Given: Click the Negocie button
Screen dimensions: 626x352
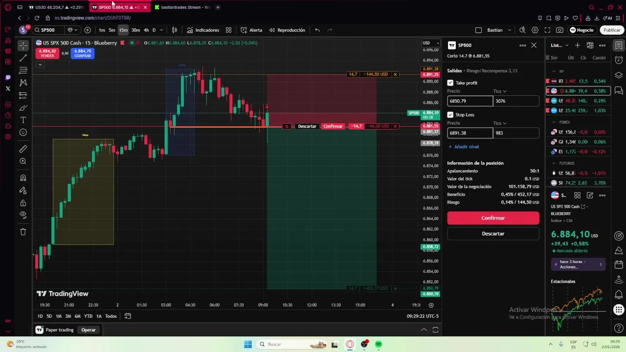Looking at the screenshot, I should pyautogui.click(x=582, y=30).
